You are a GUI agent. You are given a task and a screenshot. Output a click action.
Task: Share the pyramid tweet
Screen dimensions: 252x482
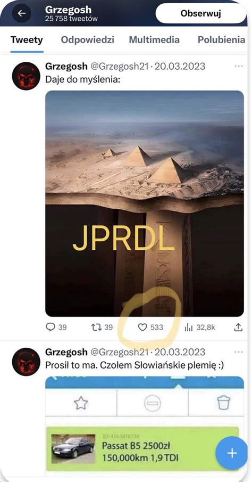tap(238, 328)
